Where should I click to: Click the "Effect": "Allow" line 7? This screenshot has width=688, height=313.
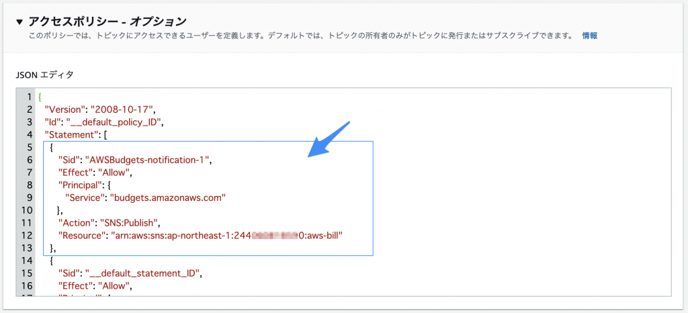click(95, 173)
